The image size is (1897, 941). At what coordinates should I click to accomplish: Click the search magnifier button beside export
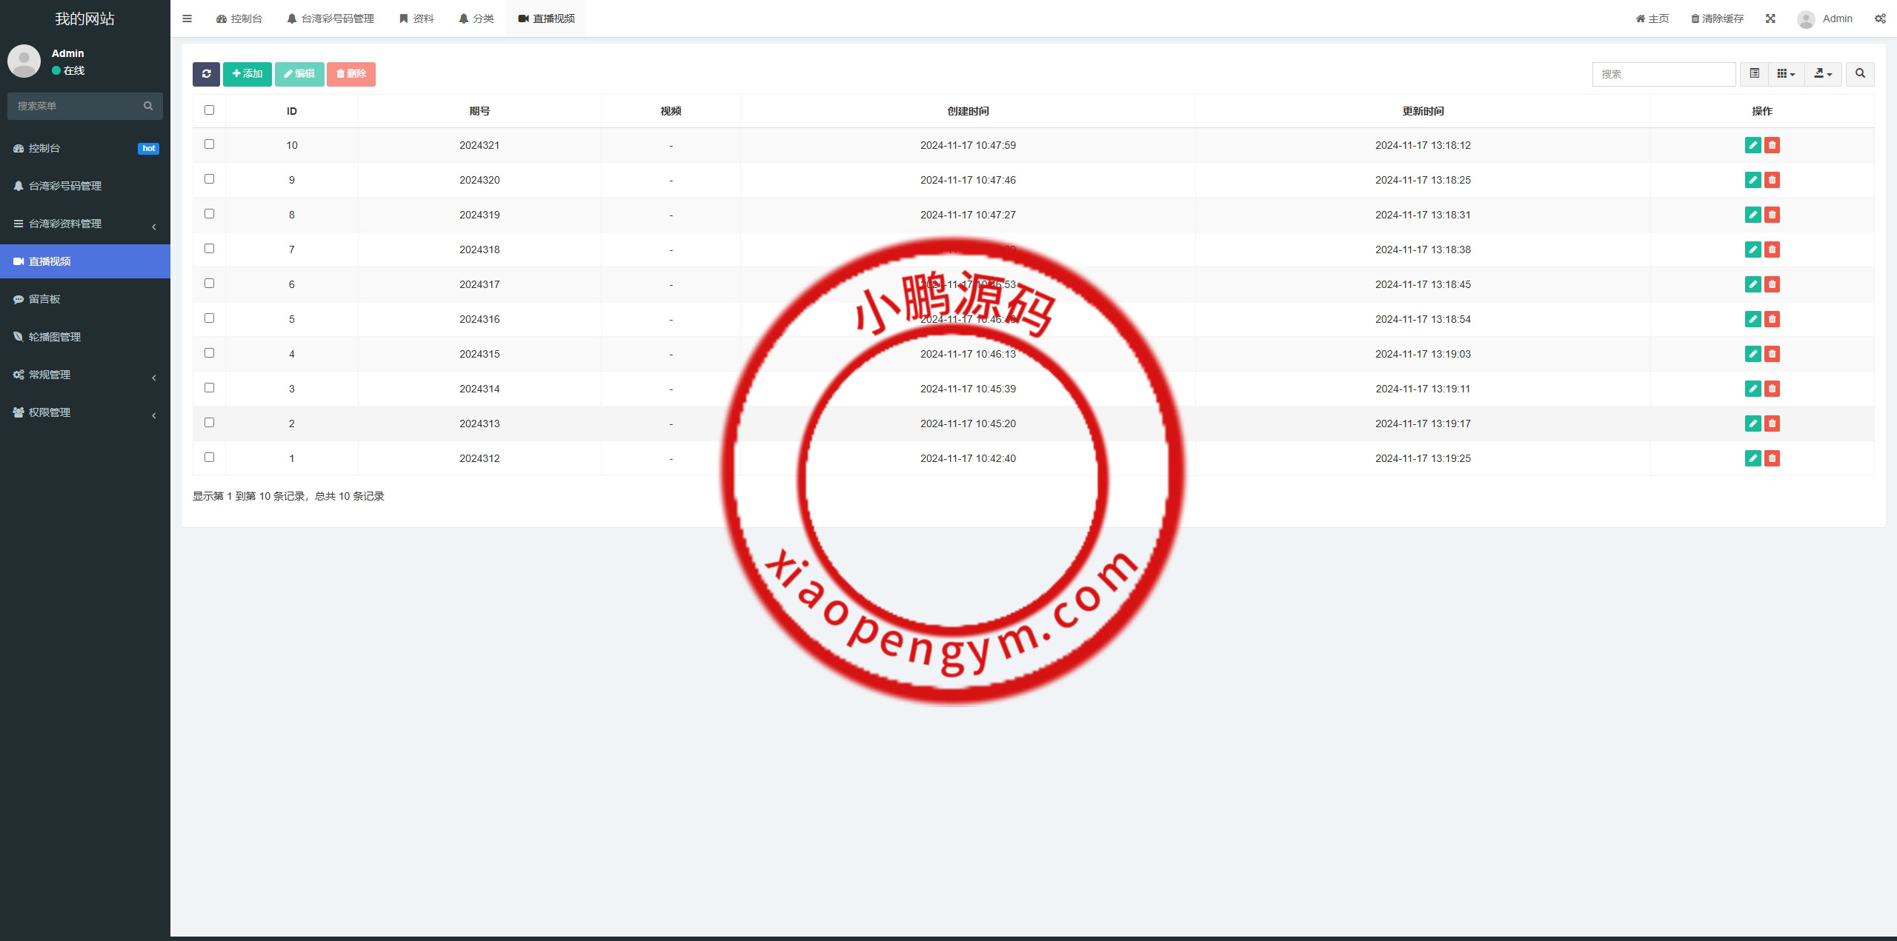click(x=1860, y=74)
